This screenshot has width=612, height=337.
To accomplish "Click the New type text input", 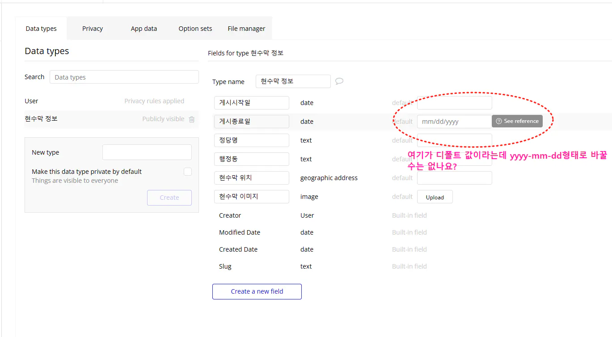I will pos(147,152).
